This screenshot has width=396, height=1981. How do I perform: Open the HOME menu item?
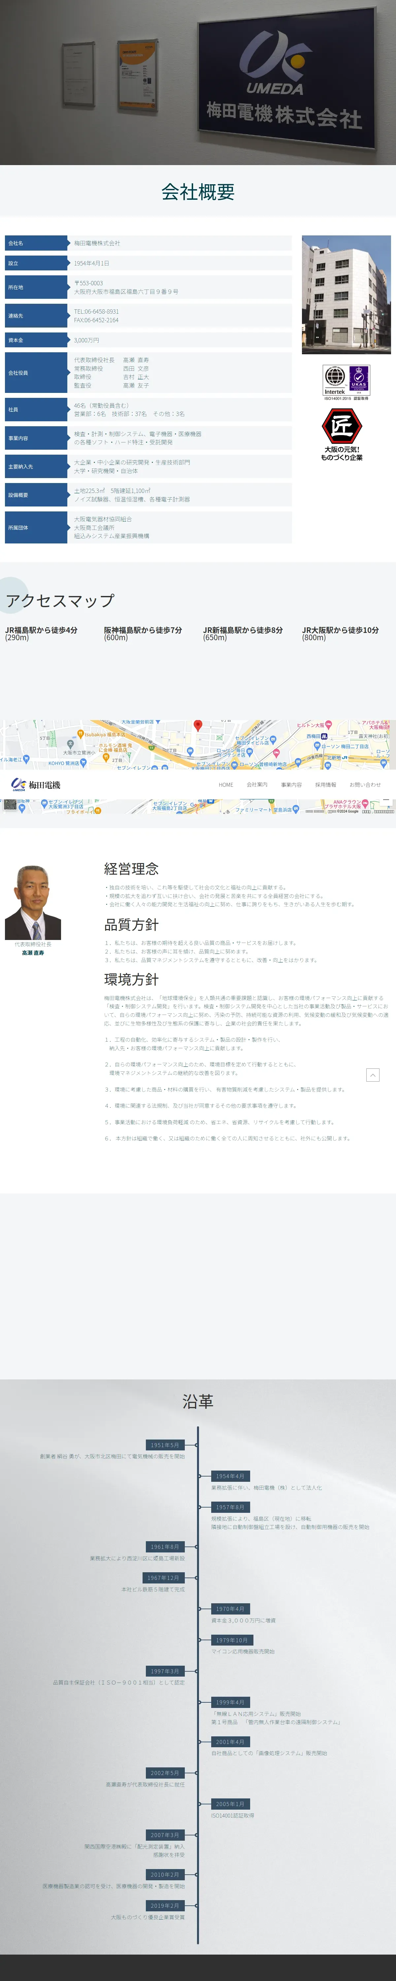[x=225, y=785]
